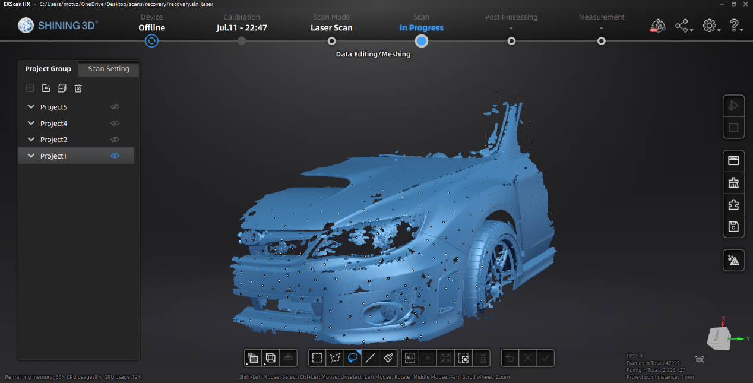Expand the Project4 chevron
The width and height of the screenshot is (753, 383).
(31, 123)
